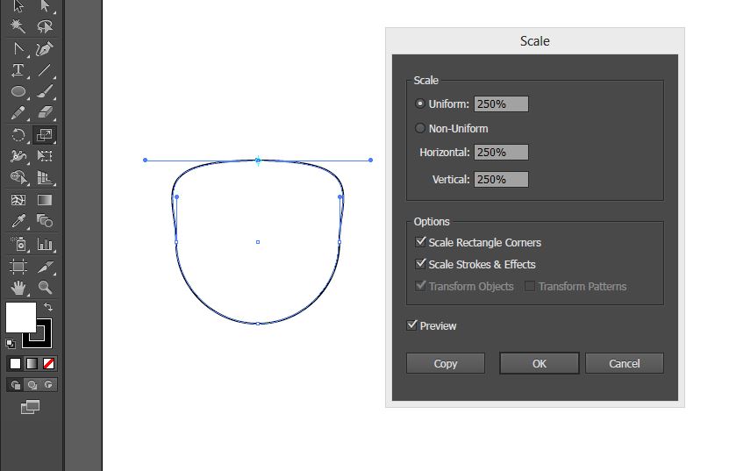729x471 pixels.
Task: Choose Draw Normal mode
Action: coord(15,384)
